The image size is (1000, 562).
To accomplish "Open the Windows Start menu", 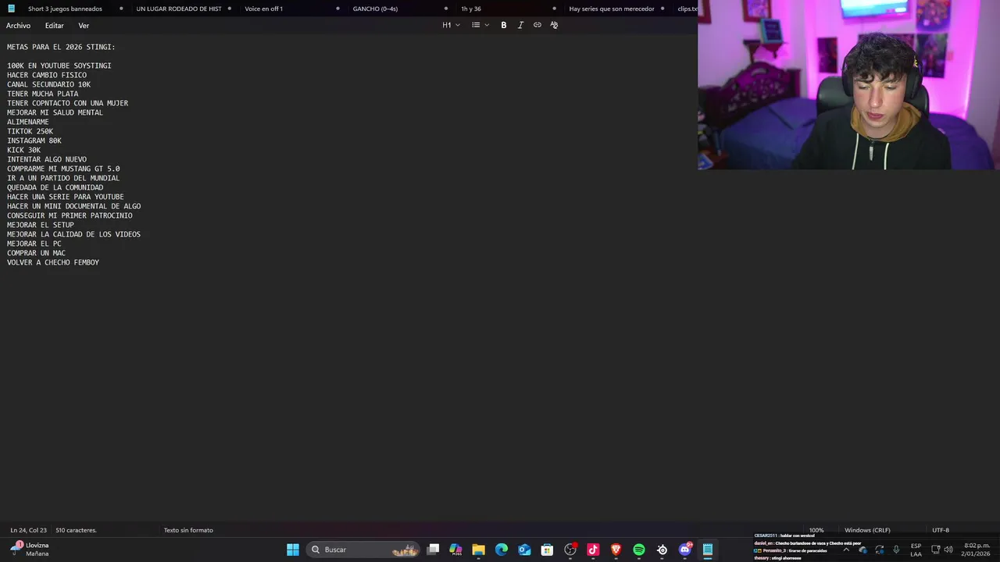I will [293, 550].
